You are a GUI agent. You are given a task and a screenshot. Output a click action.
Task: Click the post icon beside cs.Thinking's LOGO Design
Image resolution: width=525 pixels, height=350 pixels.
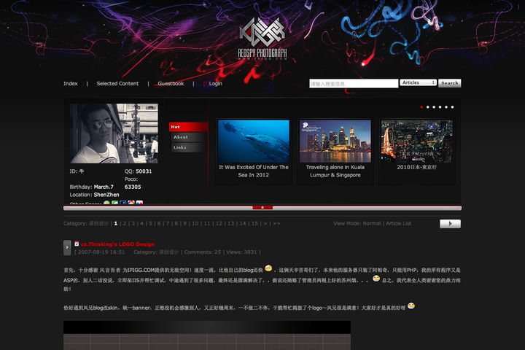[77, 244]
